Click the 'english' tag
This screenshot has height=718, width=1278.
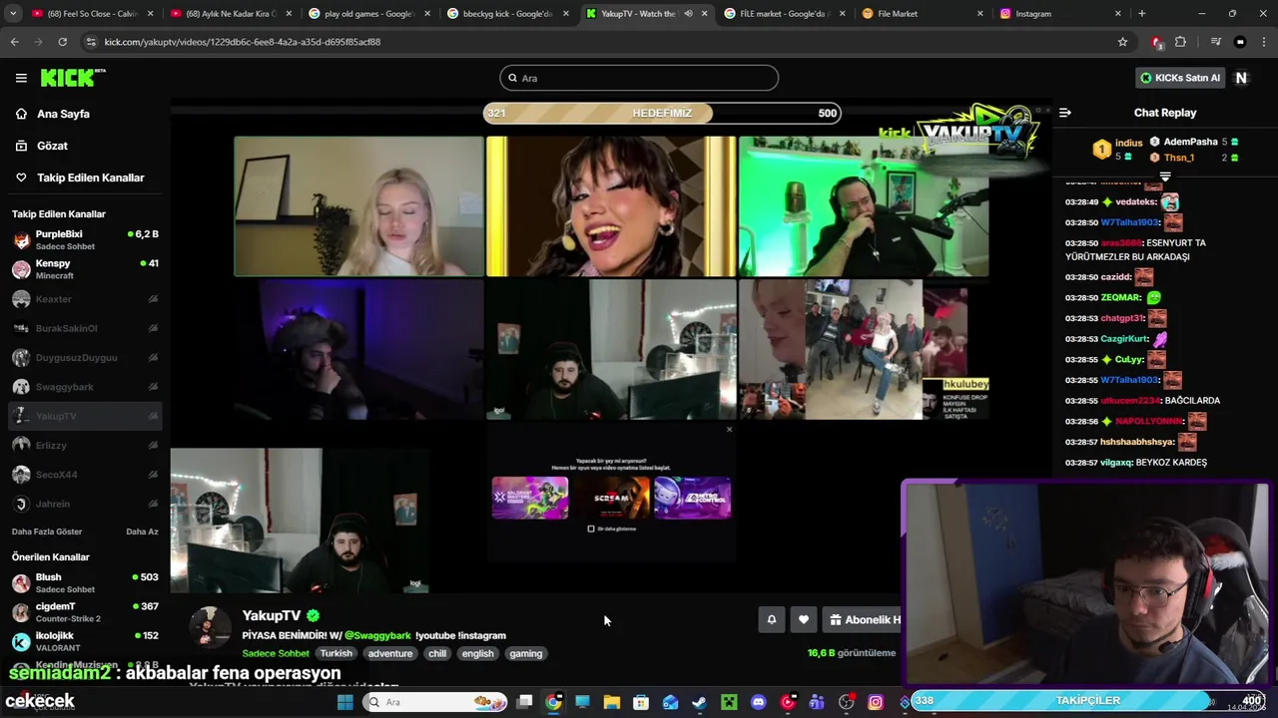pyautogui.click(x=477, y=653)
